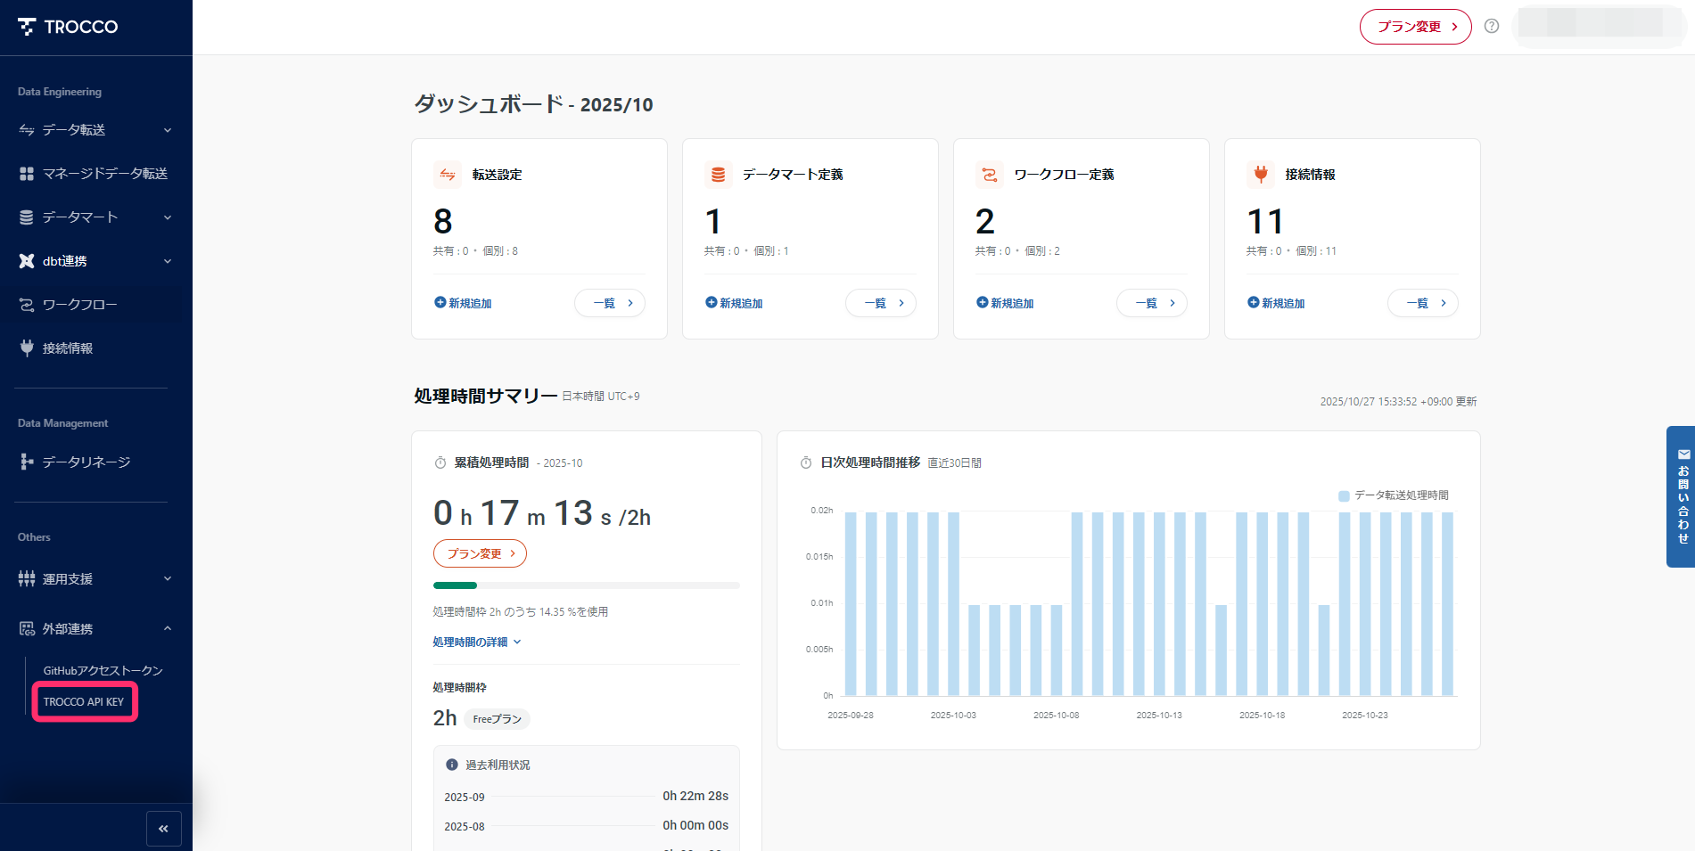
Task: Click 新規追加 under 転送設定
Action: [x=462, y=303]
